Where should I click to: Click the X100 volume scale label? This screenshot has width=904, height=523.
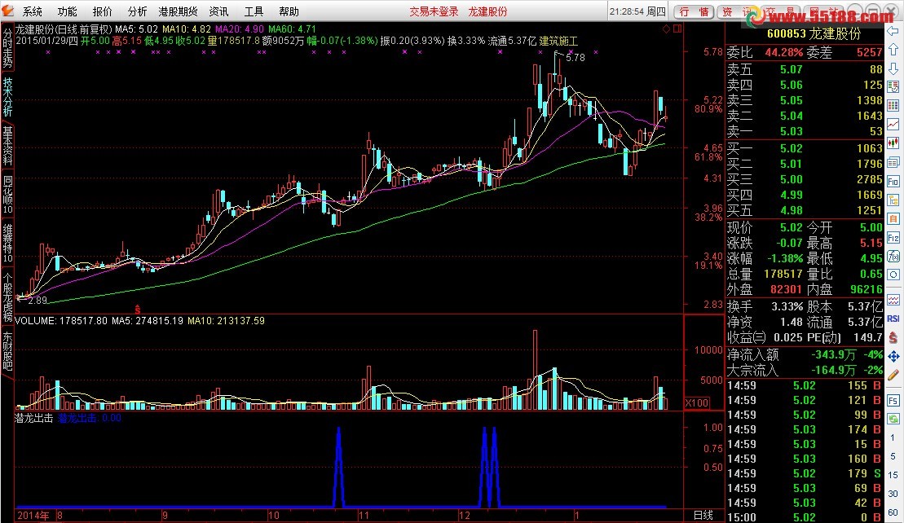coord(697,402)
